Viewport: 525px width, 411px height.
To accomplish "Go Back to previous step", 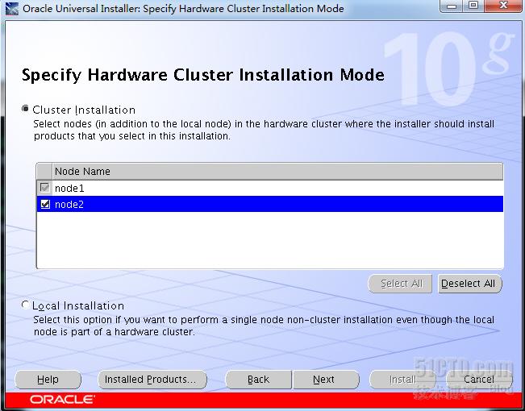I will tap(259, 380).
